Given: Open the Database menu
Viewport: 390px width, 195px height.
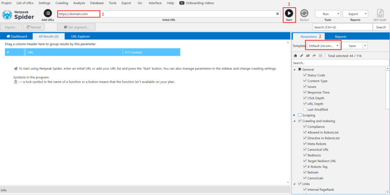Looking at the screenshot, I should (97, 3).
